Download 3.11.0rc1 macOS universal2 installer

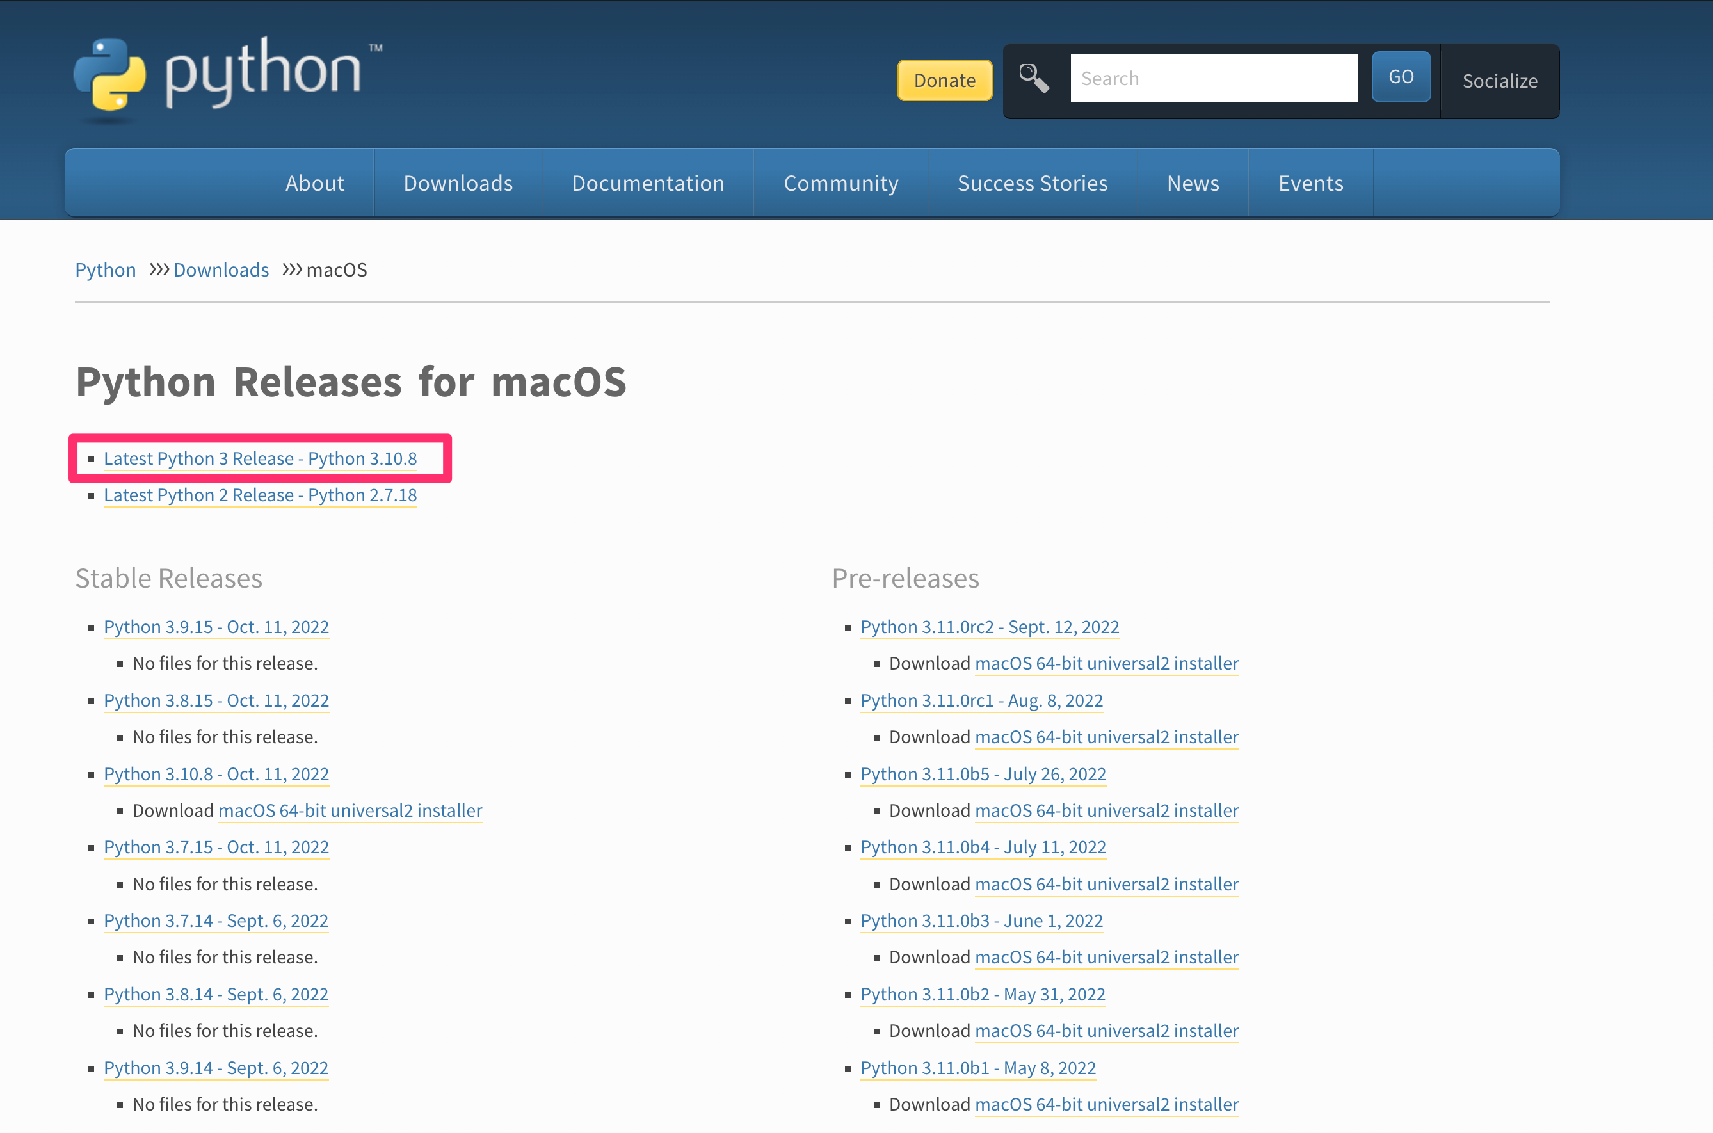[1107, 737]
